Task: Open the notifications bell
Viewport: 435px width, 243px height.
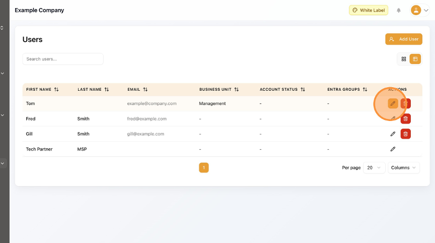Action: point(399,10)
